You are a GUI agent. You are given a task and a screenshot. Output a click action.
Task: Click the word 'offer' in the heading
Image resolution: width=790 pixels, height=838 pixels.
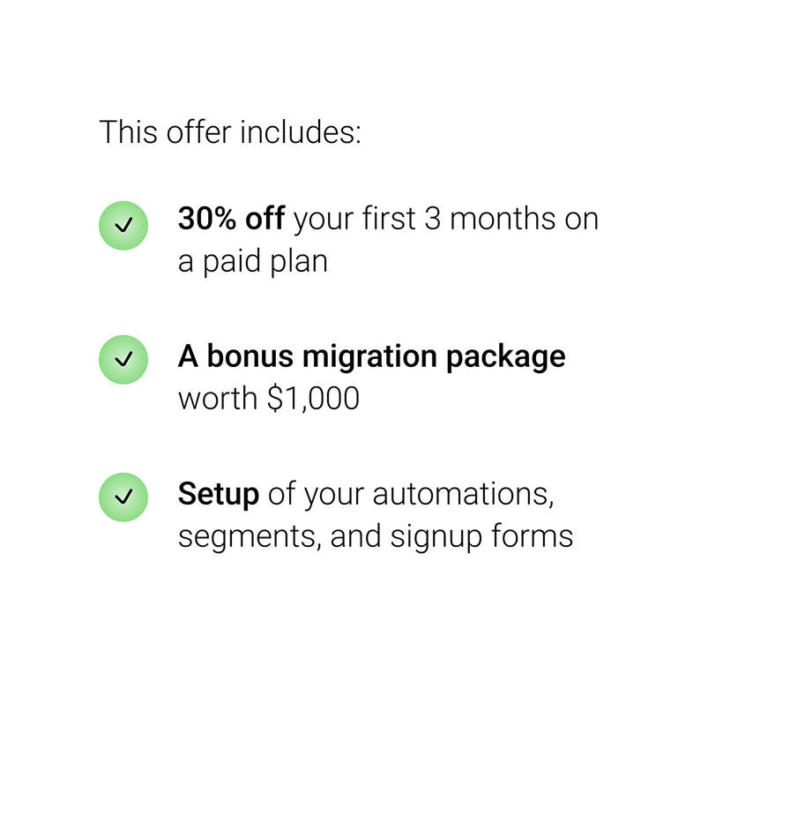pyautogui.click(x=198, y=131)
